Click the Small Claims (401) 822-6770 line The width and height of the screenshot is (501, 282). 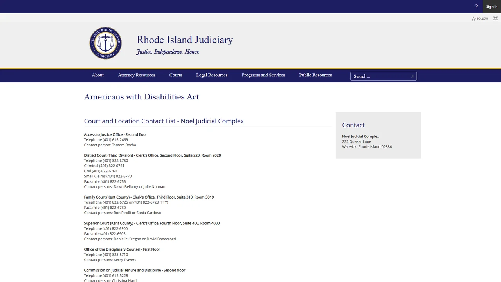pyautogui.click(x=108, y=176)
